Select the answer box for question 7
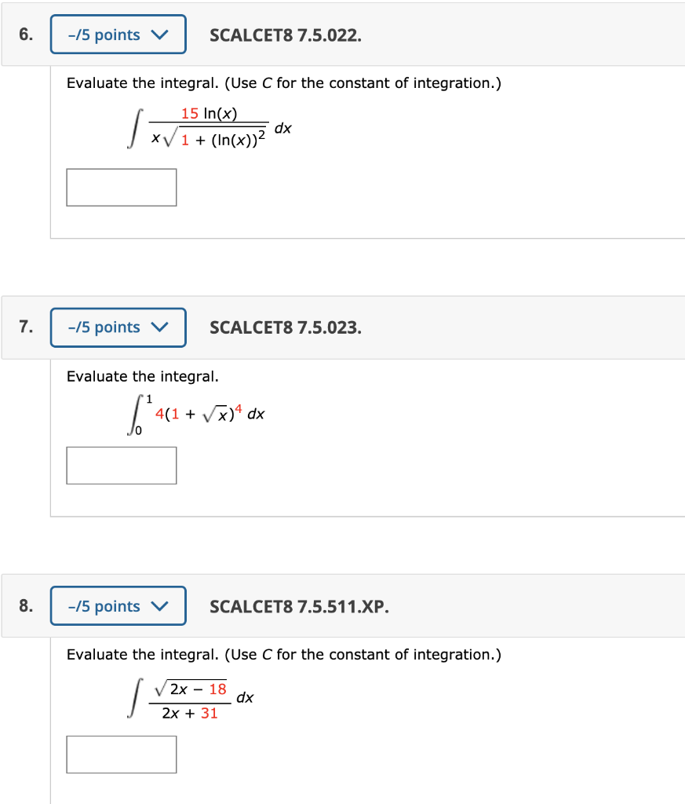Image resolution: width=685 pixels, height=804 pixels. 121,465
